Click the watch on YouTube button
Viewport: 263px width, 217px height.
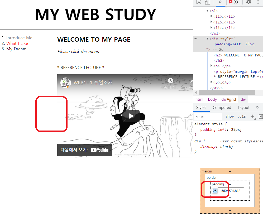pyautogui.click(x=85, y=150)
